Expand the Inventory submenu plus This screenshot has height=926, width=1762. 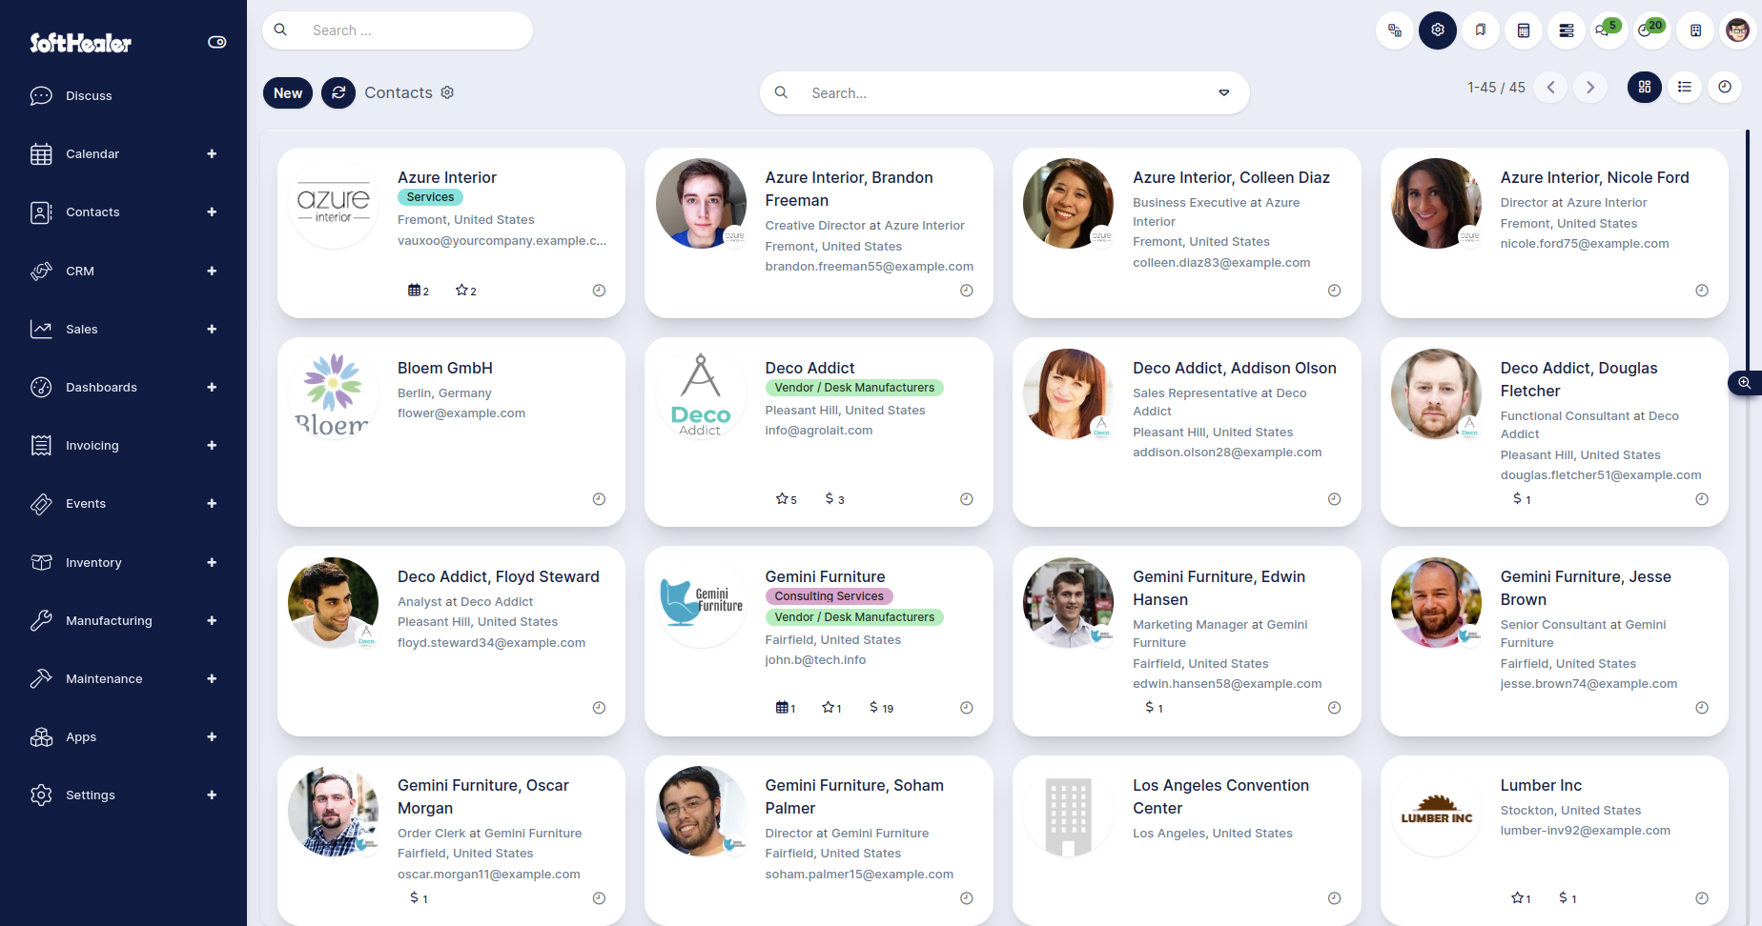click(x=212, y=562)
